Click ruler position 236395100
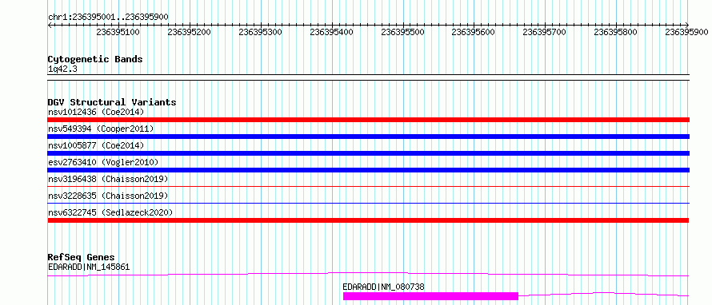This screenshot has height=305, width=712. coord(118,32)
